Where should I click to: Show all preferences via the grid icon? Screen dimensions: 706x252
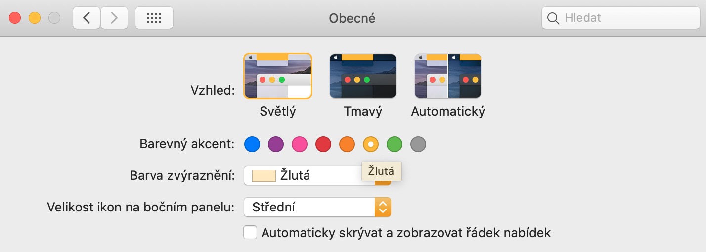pos(154,18)
